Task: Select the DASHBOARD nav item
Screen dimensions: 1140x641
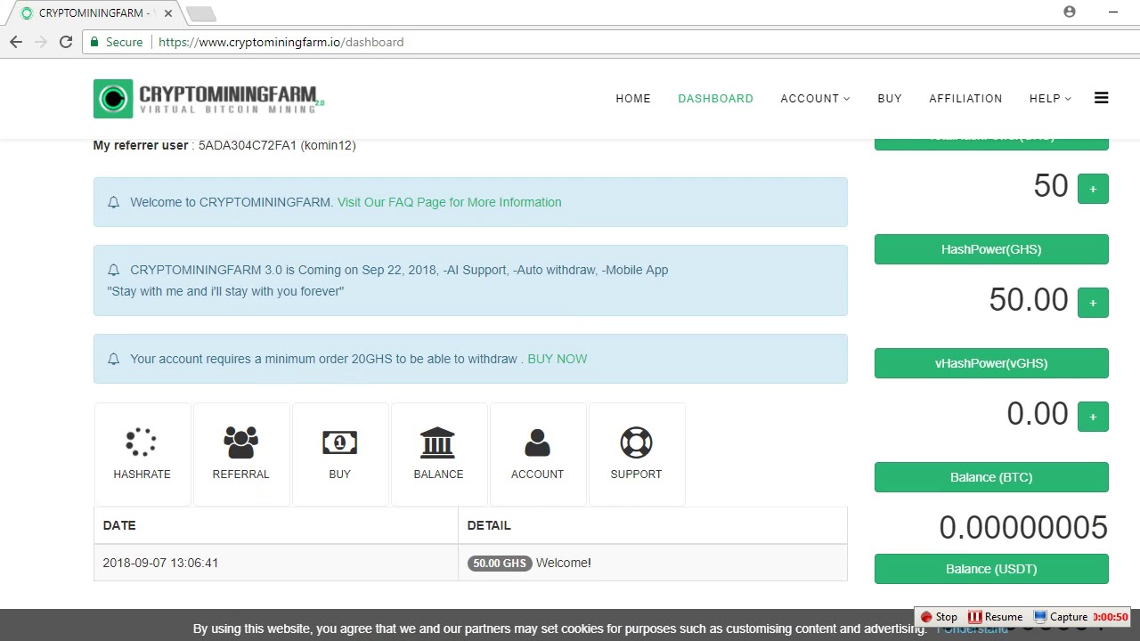Action: click(x=715, y=99)
